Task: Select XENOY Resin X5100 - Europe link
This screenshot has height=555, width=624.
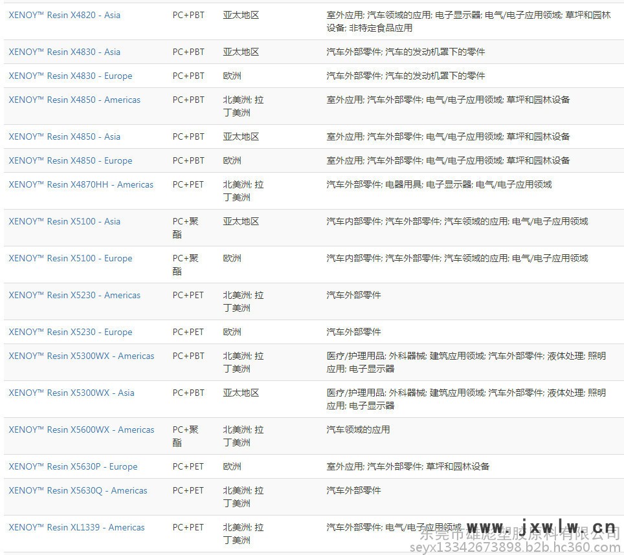Action: click(x=70, y=258)
